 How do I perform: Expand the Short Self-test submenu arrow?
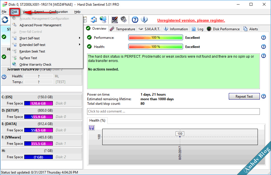[x=79, y=38]
